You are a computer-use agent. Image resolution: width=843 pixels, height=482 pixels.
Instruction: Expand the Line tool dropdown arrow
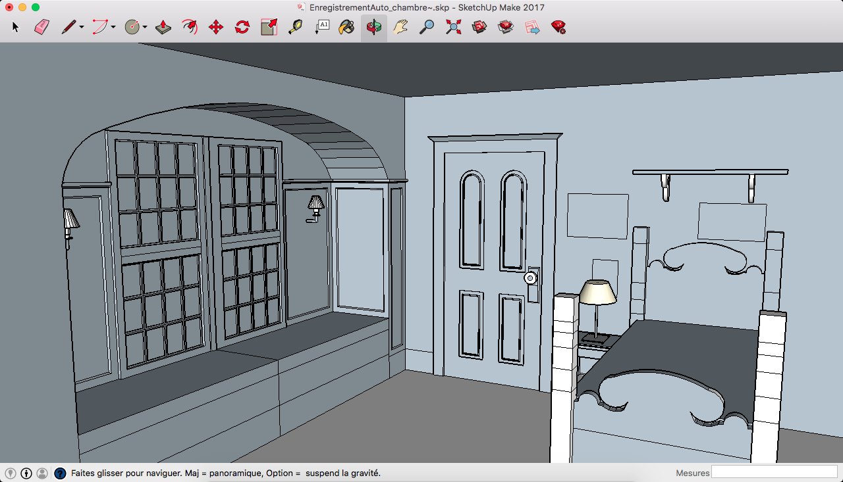pos(82,28)
